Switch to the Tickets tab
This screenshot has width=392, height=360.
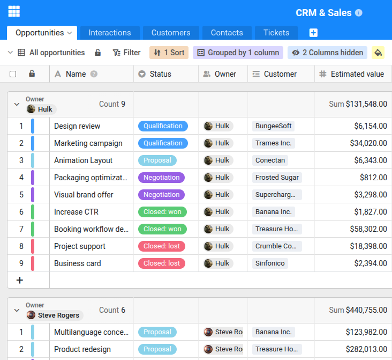(x=276, y=33)
